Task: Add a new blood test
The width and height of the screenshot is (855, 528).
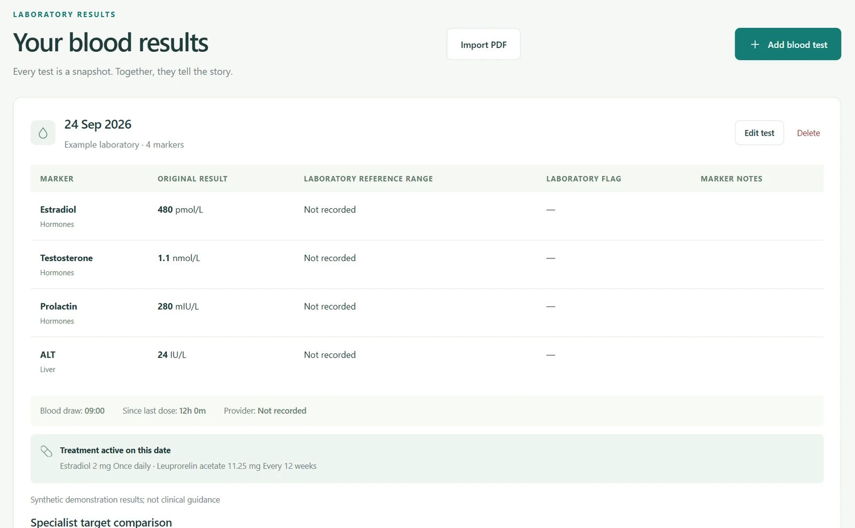Action: (788, 44)
